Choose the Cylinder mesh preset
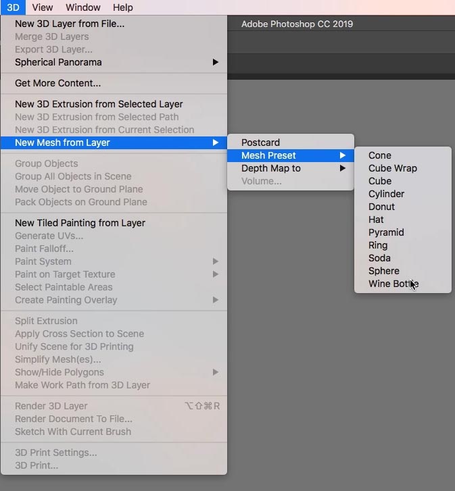Image resolution: width=455 pixels, height=491 pixels. coord(403,194)
